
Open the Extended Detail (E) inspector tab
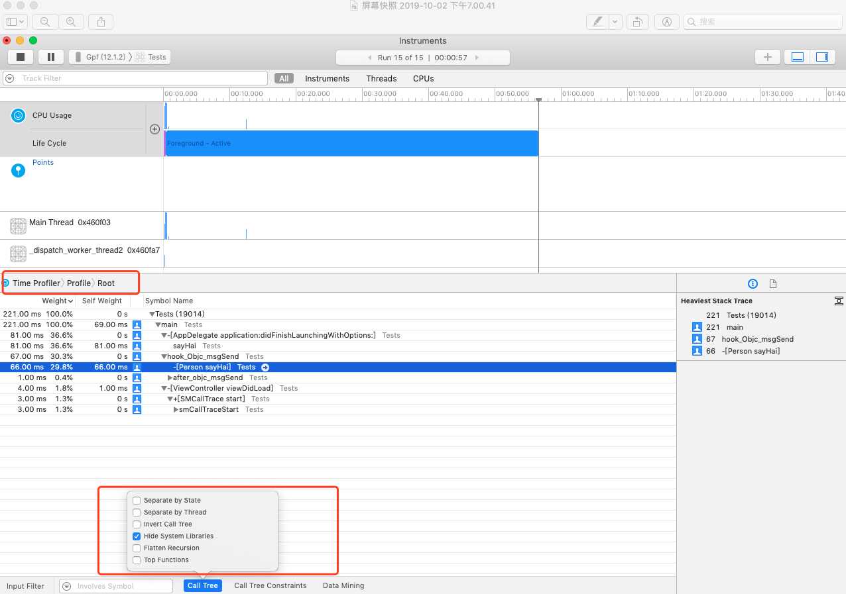[753, 283]
